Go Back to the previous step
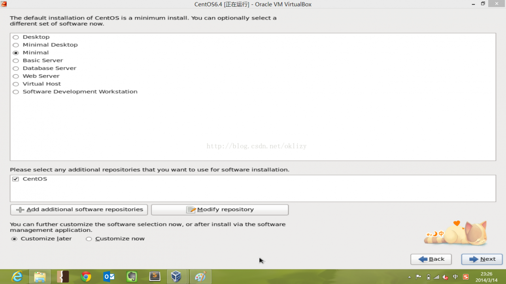The height and width of the screenshot is (284, 506). [x=431, y=259]
